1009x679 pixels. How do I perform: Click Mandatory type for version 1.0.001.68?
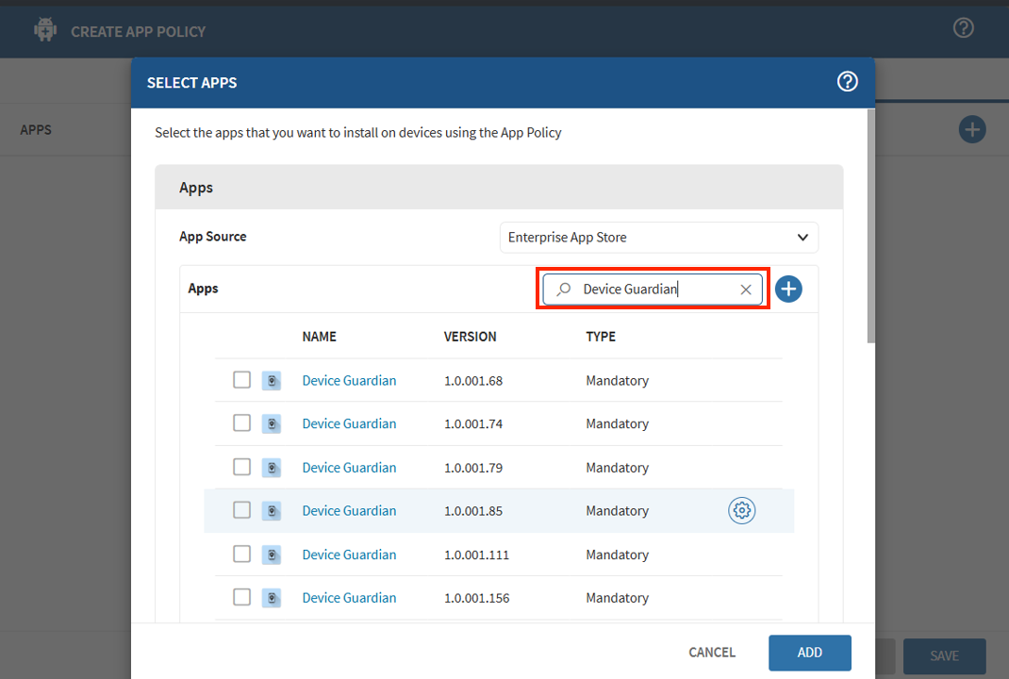pyautogui.click(x=617, y=380)
